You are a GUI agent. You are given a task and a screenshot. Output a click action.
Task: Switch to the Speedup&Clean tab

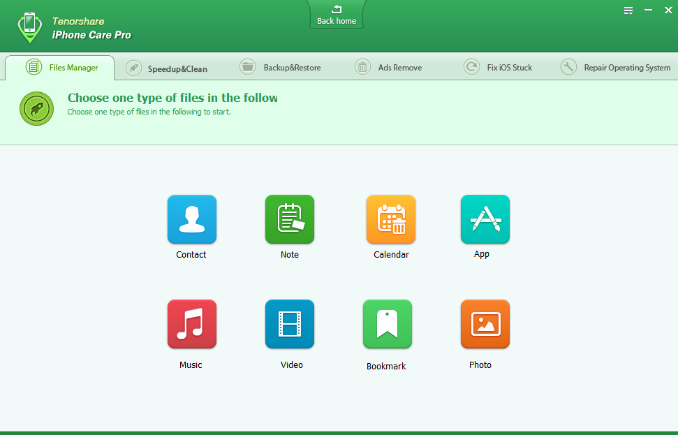pos(167,68)
